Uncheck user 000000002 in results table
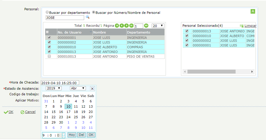 [x=49, y=42]
